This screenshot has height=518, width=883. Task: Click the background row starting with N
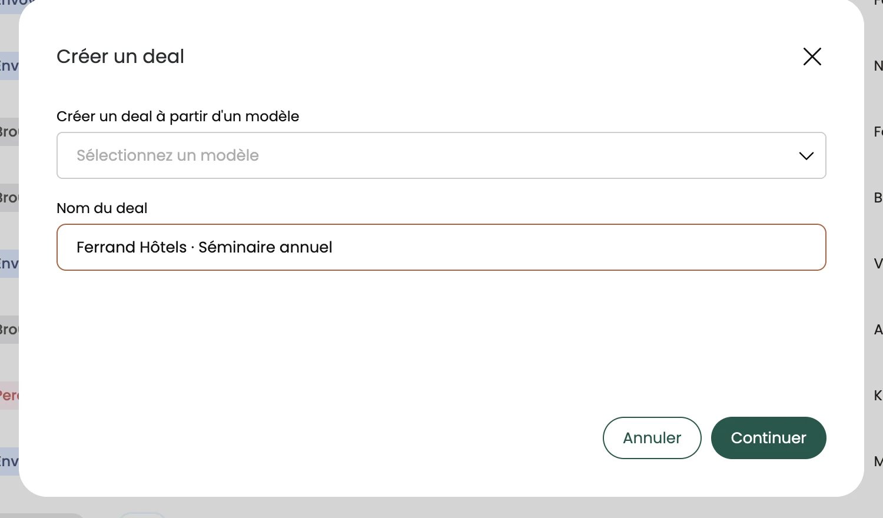[x=878, y=66]
